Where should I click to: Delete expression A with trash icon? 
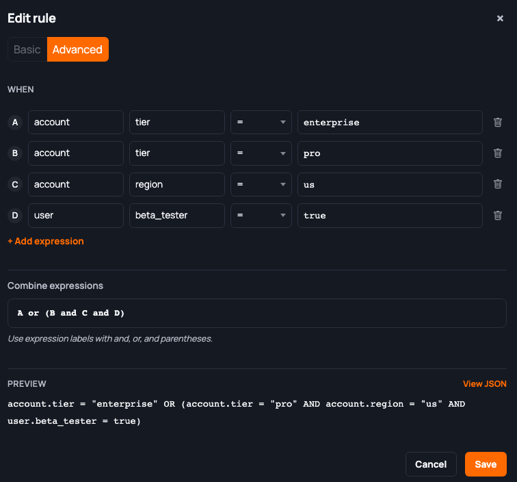(498, 122)
